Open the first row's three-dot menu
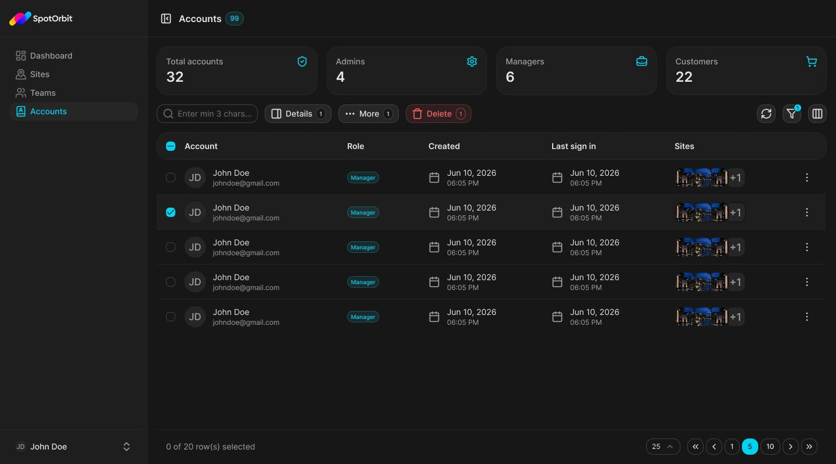 pos(807,177)
